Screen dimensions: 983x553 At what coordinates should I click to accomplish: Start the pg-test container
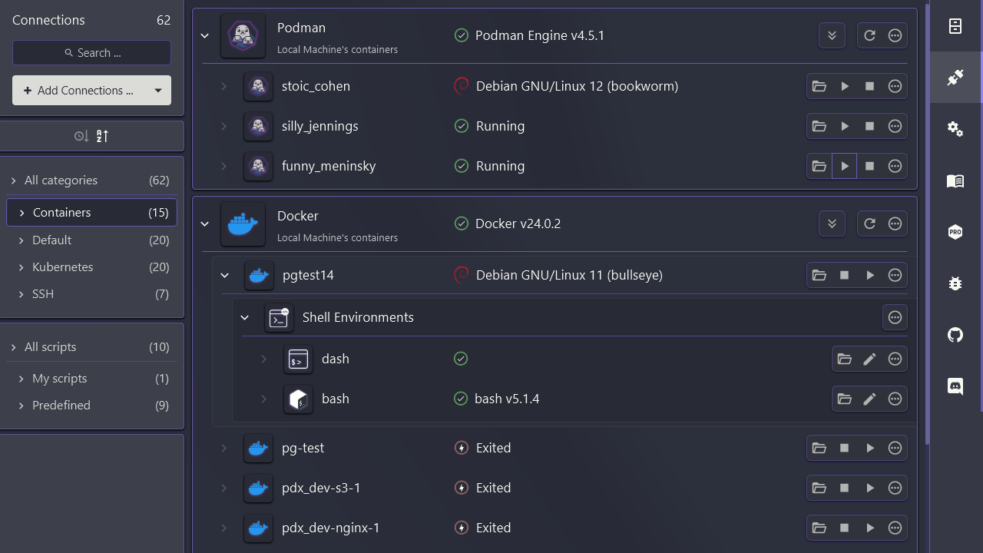[870, 448]
